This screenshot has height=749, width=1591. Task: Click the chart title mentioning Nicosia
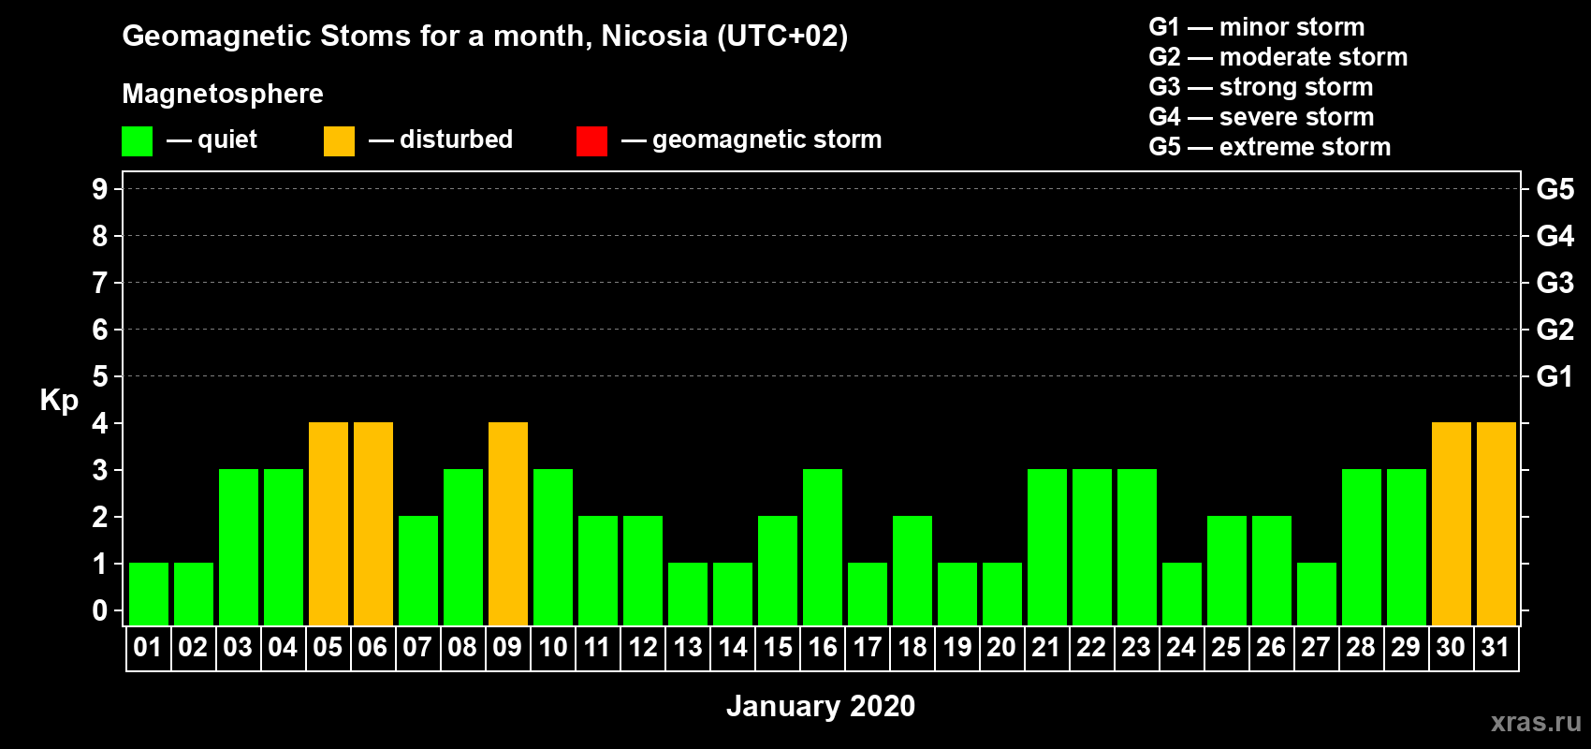click(x=485, y=37)
